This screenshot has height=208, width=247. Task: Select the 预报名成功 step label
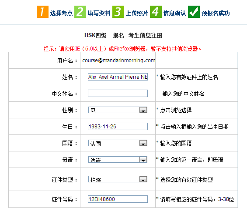click(216, 13)
